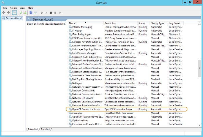Screen dimensions: 203x137
Task: Open Help via the question-mark toolbar icon
Action: pos(31,12)
